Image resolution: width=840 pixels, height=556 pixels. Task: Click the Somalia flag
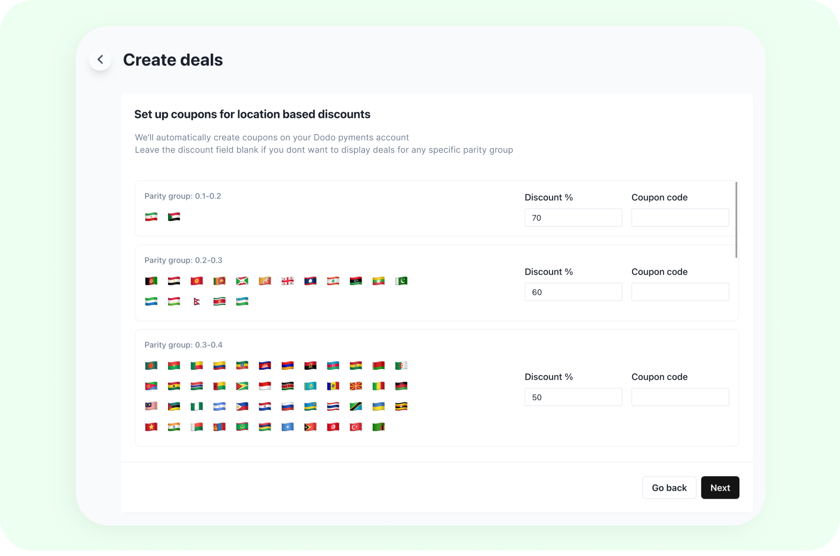[x=288, y=427]
